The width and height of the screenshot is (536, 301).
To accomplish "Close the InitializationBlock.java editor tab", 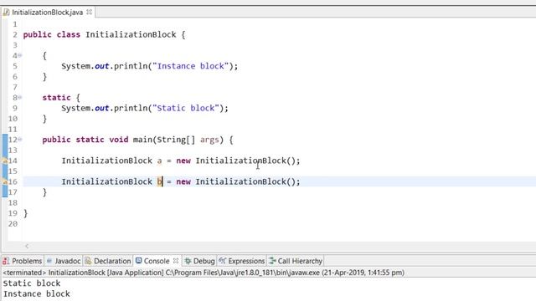I will point(90,12).
